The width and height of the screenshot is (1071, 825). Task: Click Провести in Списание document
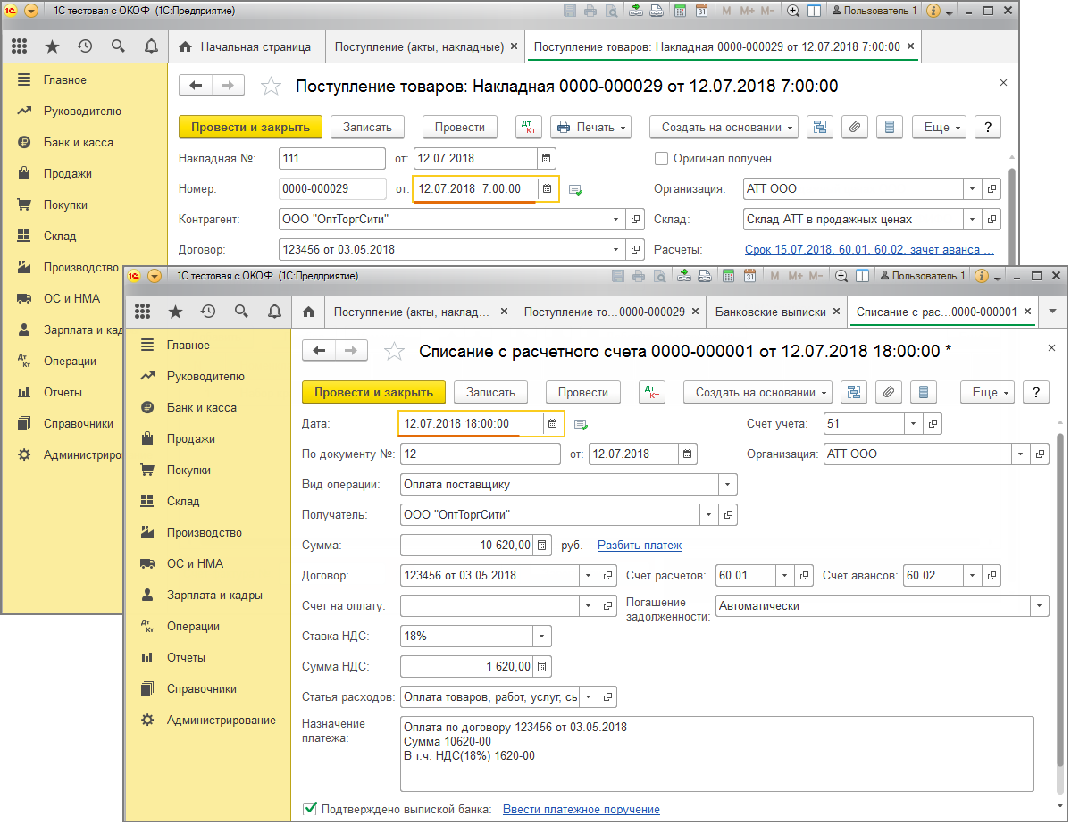tap(582, 392)
